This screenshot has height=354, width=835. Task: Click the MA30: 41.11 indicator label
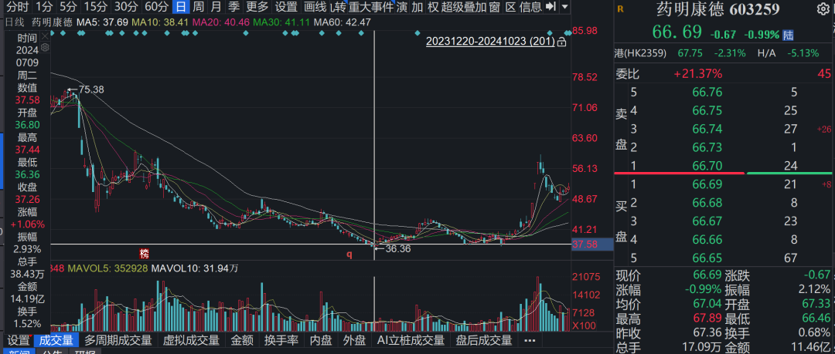coord(281,22)
